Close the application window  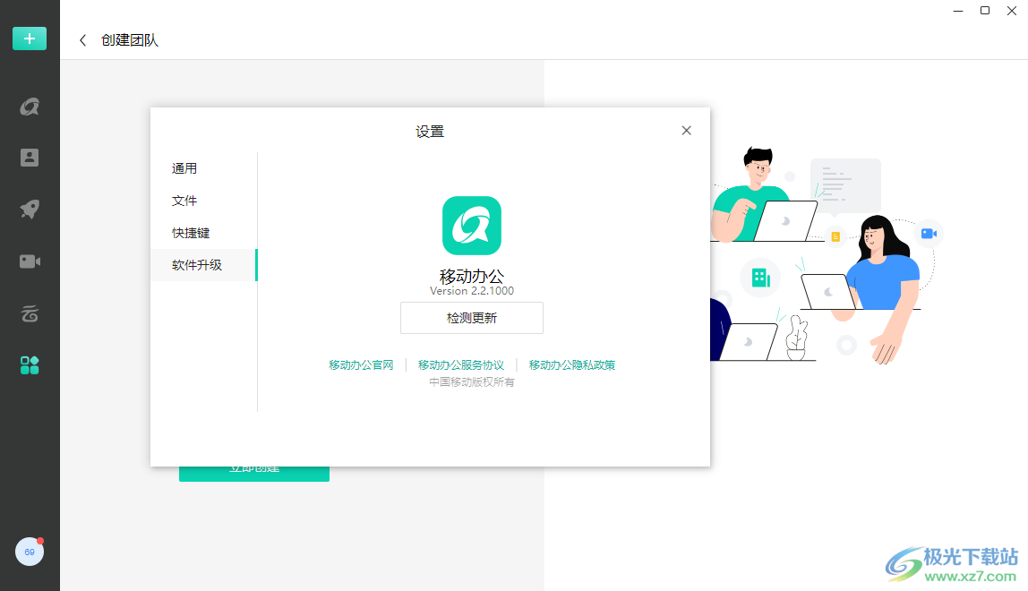click(1012, 11)
